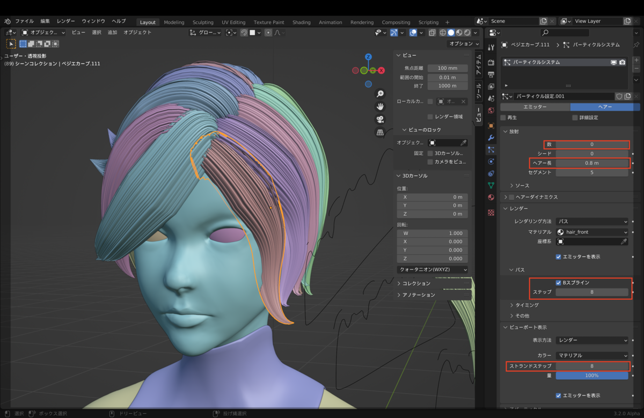Image resolution: width=644 pixels, height=418 pixels.
Task: Open the レンダリング方法 dropdown
Action: 592,221
